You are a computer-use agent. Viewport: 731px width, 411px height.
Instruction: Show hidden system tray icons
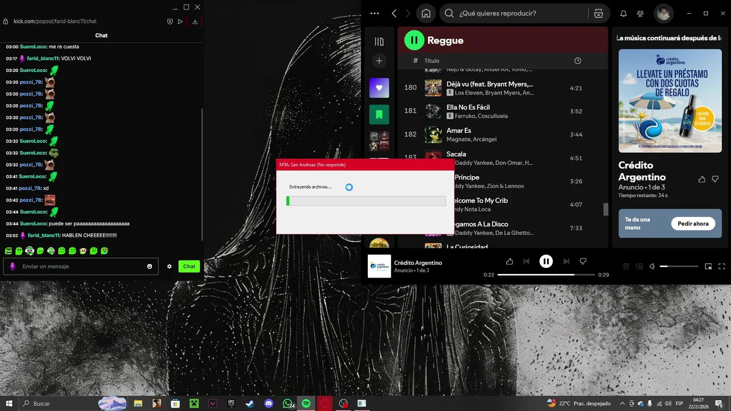click(622, 404)
